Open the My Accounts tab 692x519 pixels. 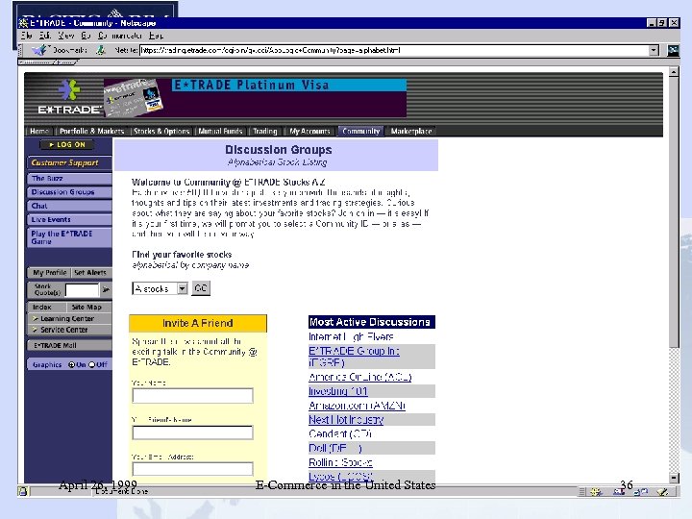[309, 131]
